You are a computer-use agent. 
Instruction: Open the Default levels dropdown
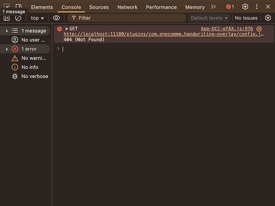point(209,18)
